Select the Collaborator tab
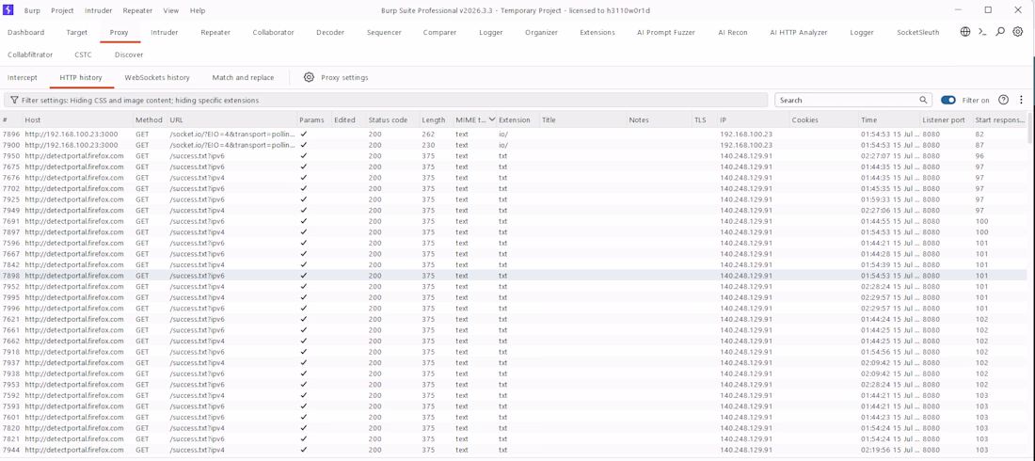1035x461 pixels. click(x=273, y=32)
